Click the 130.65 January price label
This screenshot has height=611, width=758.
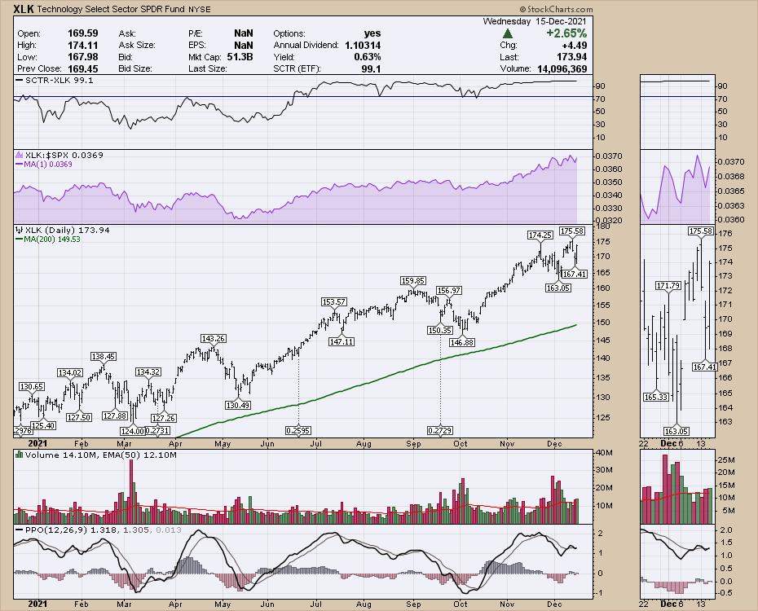(x=32, y=386)
